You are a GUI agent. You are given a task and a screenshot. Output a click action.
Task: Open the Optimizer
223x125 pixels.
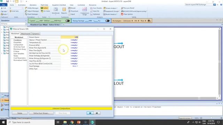coord(95,14)
